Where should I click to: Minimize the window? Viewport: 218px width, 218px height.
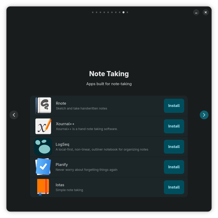(196, 12)
